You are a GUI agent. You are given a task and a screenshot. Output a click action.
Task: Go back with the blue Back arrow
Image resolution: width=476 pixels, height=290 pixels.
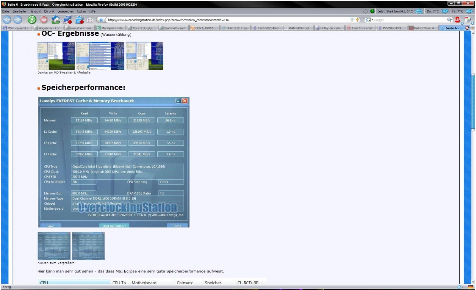pyautogui.click(x=7, y=20)
